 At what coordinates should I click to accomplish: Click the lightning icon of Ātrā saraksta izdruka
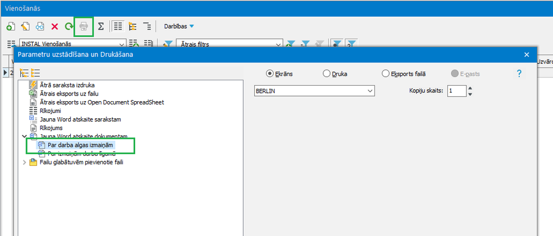click(33, 85)
